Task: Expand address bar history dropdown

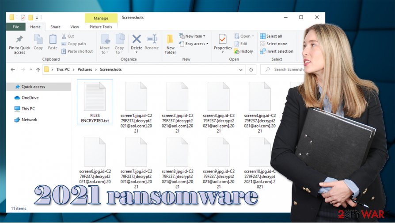Action: click(241, 69)
